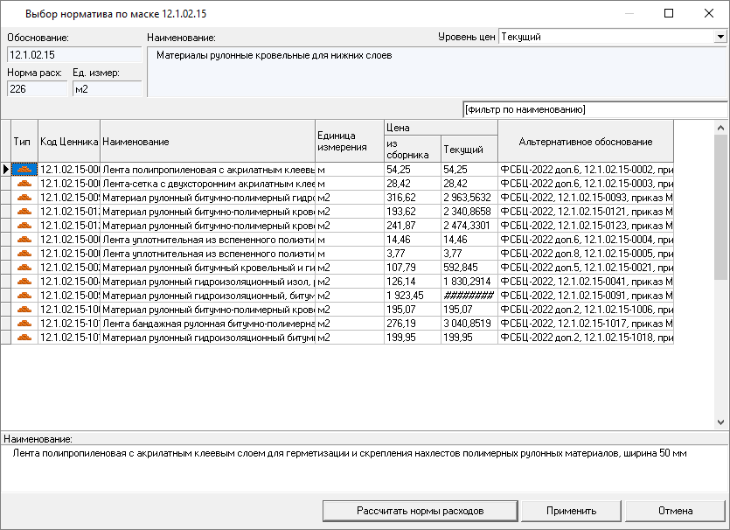Select the material icon in the 316,62 row
730x530 pixels.
pos(25,198)
